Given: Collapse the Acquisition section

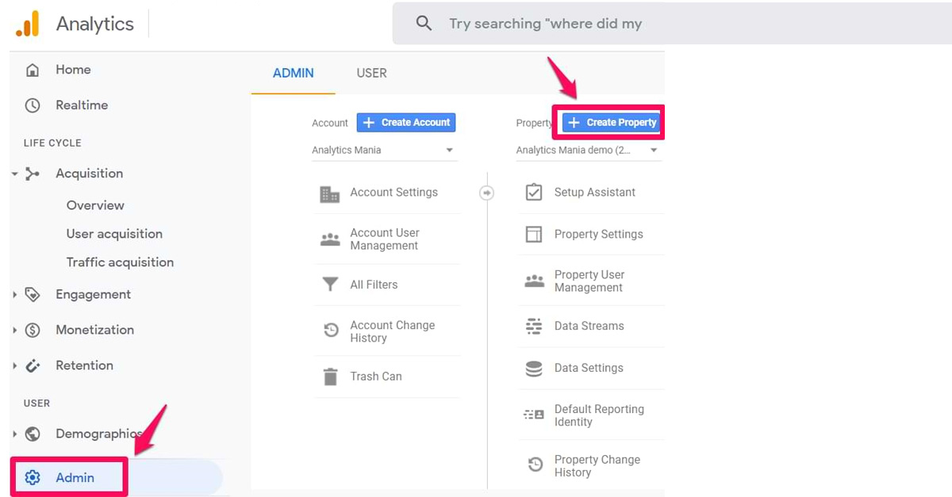Looking at the screenshot, I should pyautogui.click(x=14, y=174).
